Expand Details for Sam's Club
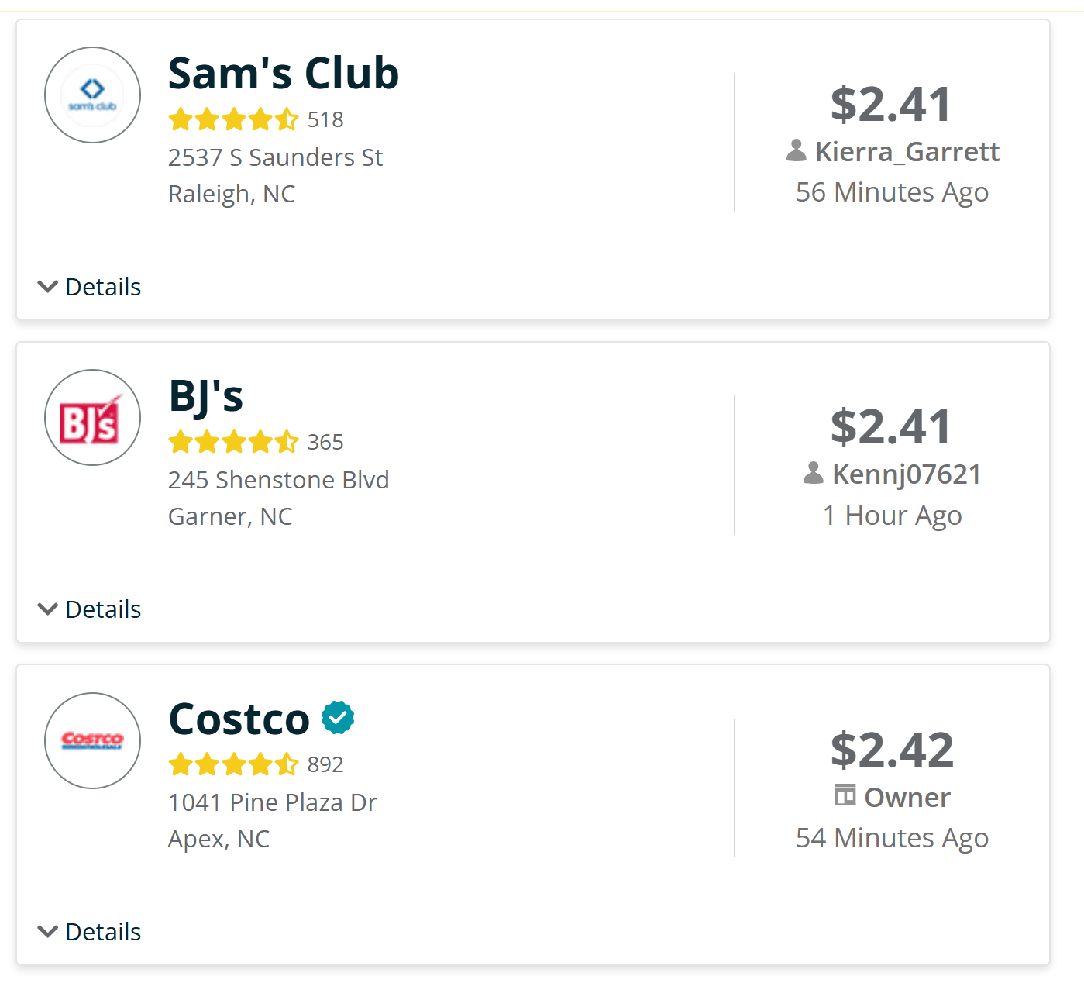This screenshot has height=983, width=1084. pos(90,287)
